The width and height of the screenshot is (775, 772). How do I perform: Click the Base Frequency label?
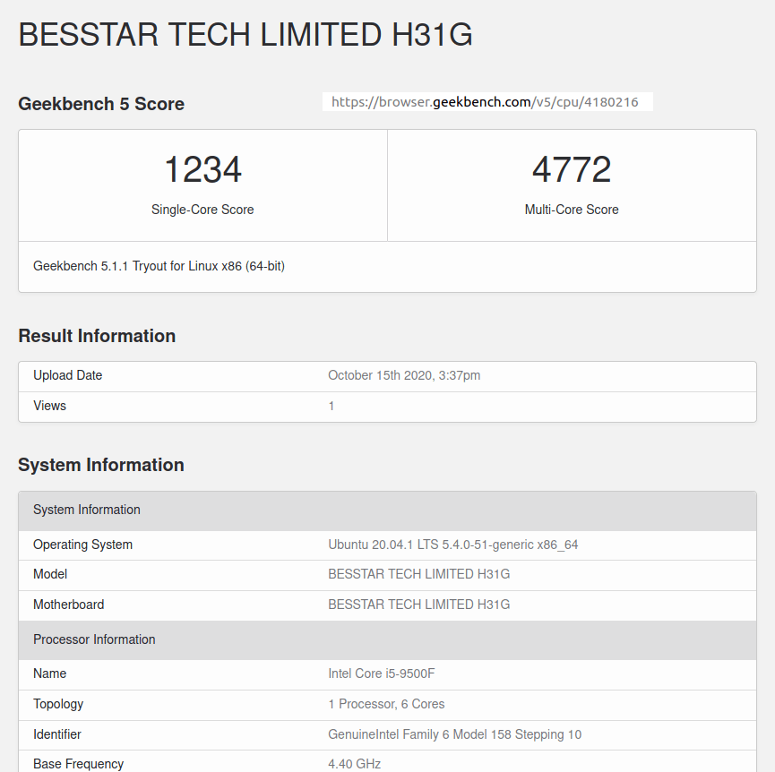pos(78,764)
